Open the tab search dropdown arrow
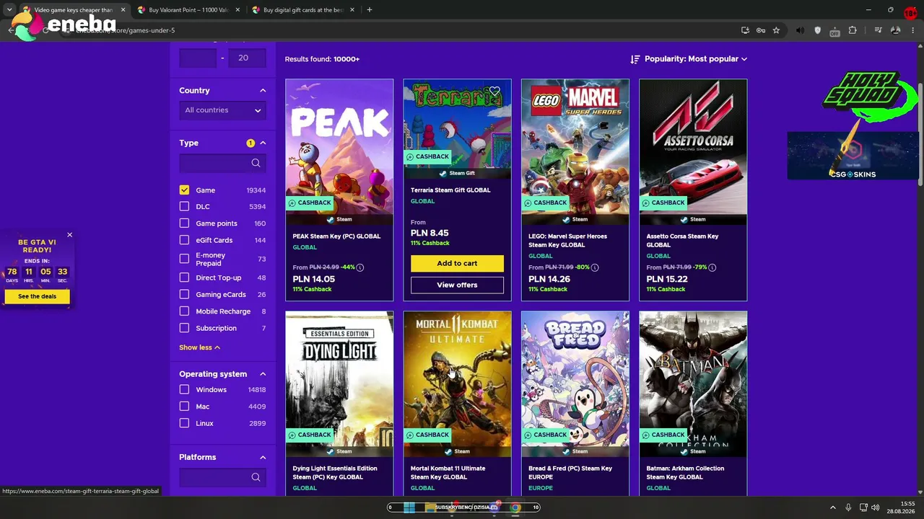This screenshot has height=519, width=924. [x=9, y=10]
